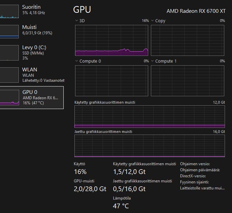Expand the Copy engine dropdown
The height and width of the screenshot is (213, 232).
tap(153, 21)
